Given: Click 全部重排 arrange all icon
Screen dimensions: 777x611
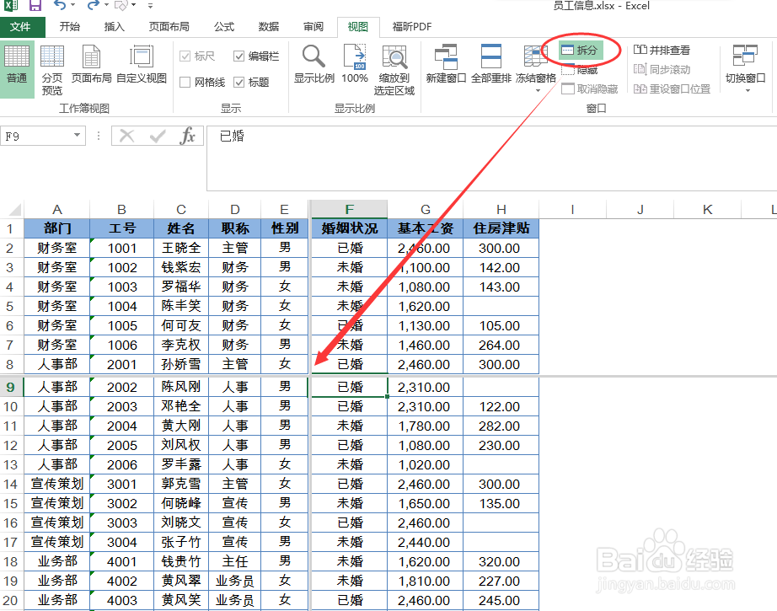Looking at the screenshot, I should tap(491, 64).
